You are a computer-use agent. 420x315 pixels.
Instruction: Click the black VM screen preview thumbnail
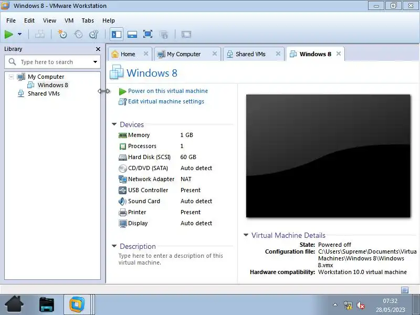328,156
